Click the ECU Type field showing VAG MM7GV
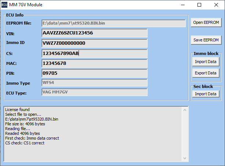Image resolution: width=225 pixels, height=166 pixels. [95, 92]
